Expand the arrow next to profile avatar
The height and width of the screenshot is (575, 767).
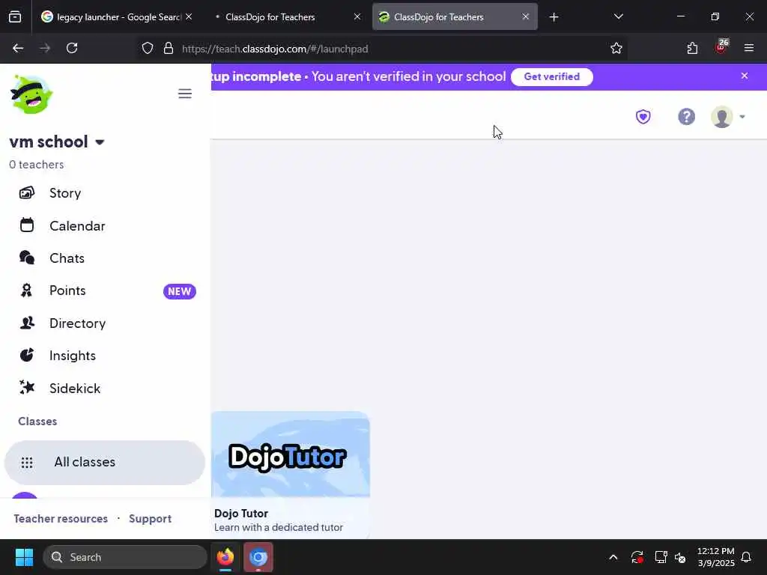tap(742, 117)
